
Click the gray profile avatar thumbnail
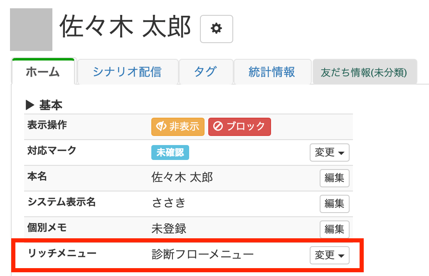coord(31,29)
